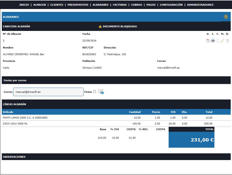
Task: Click the pencil modify icon
Action: (x=222, y=40)
